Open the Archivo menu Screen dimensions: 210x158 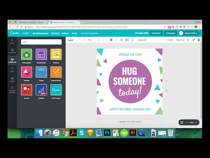coord(26,33)
